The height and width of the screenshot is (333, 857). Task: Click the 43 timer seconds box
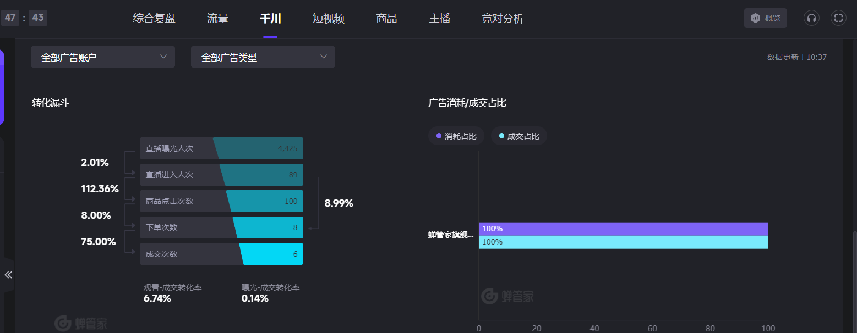pos(38,18)
